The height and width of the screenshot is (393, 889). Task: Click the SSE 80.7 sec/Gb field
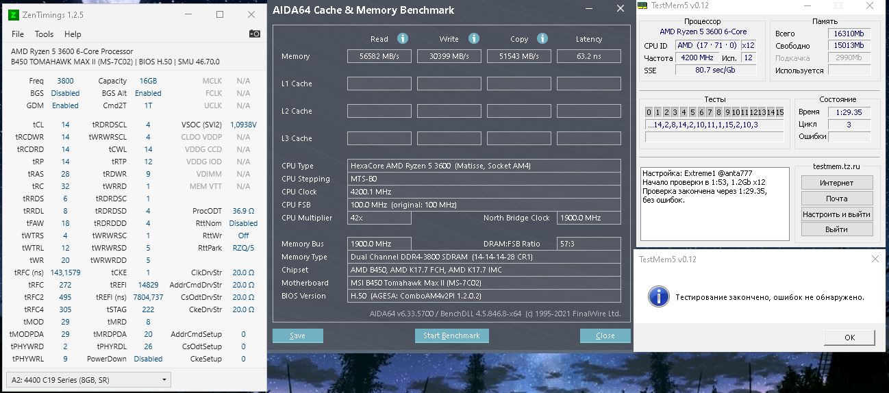[x=715, y=71]
